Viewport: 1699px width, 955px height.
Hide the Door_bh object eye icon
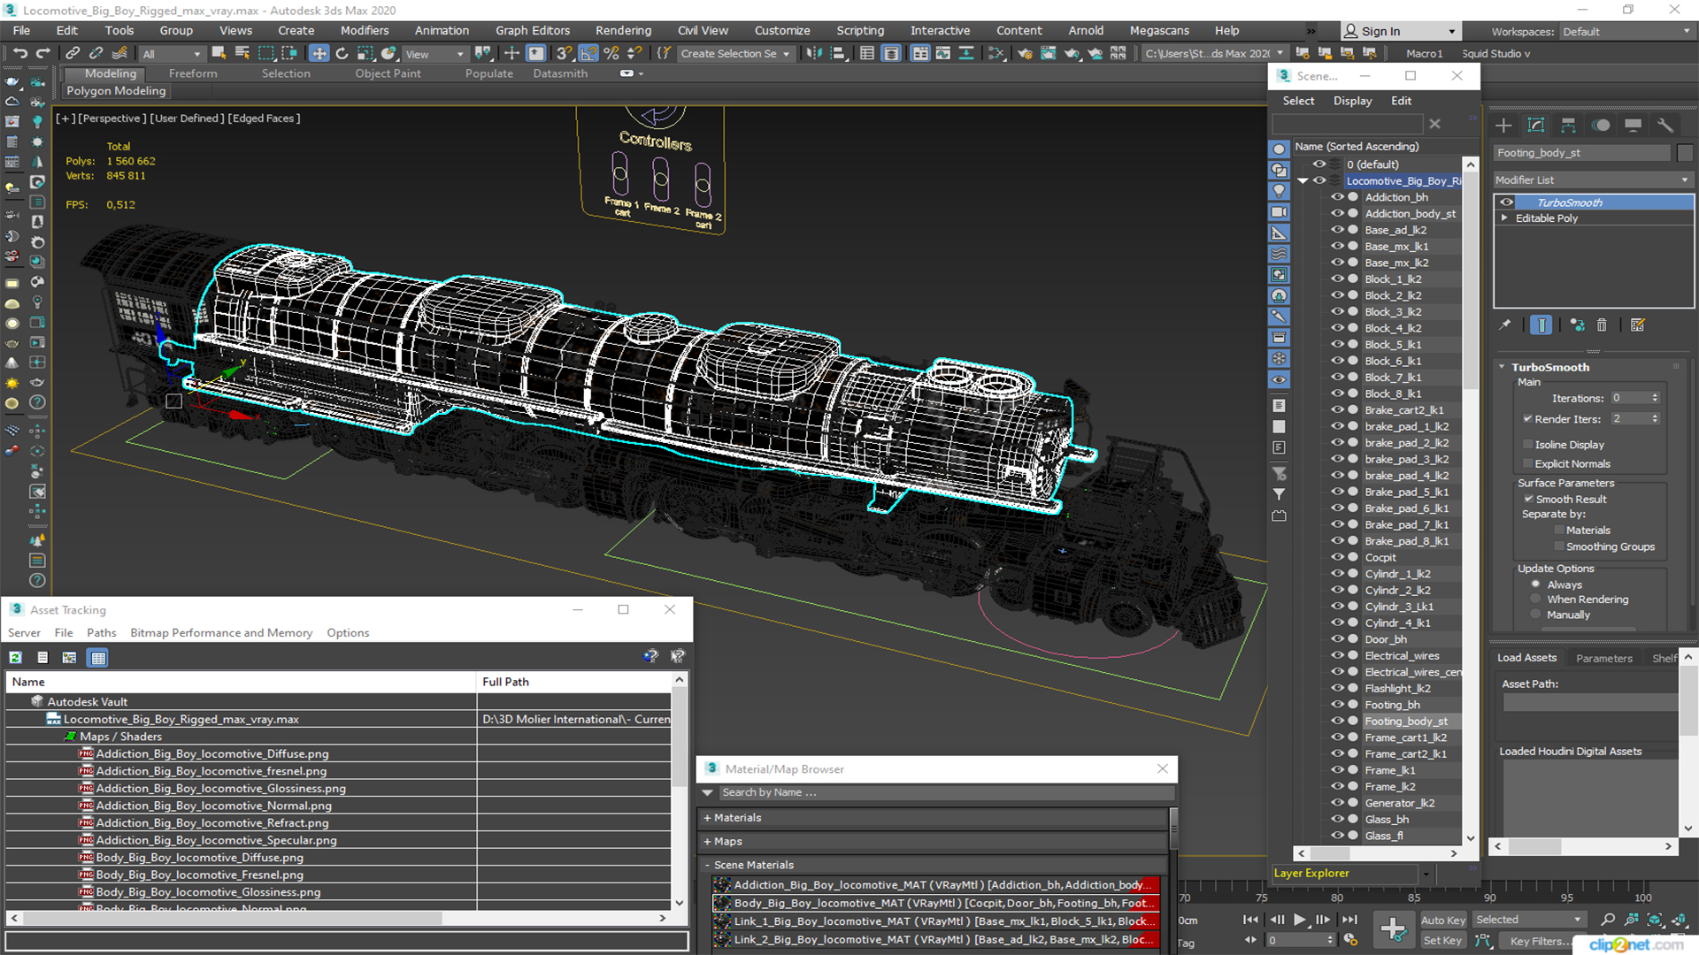[1337, 639]
